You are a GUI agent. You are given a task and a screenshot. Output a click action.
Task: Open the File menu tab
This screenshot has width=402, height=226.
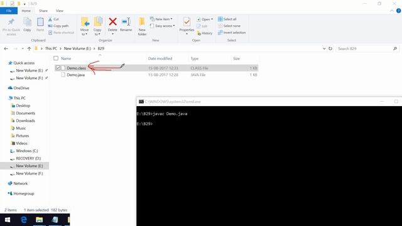(9, 11)
